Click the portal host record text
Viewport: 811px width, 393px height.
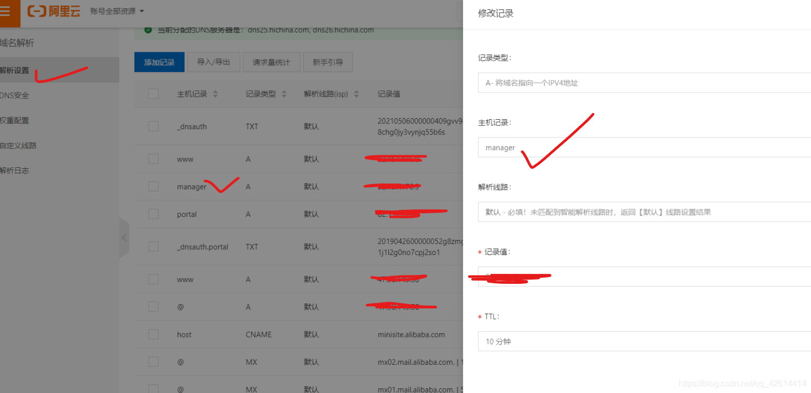(187, 214)
